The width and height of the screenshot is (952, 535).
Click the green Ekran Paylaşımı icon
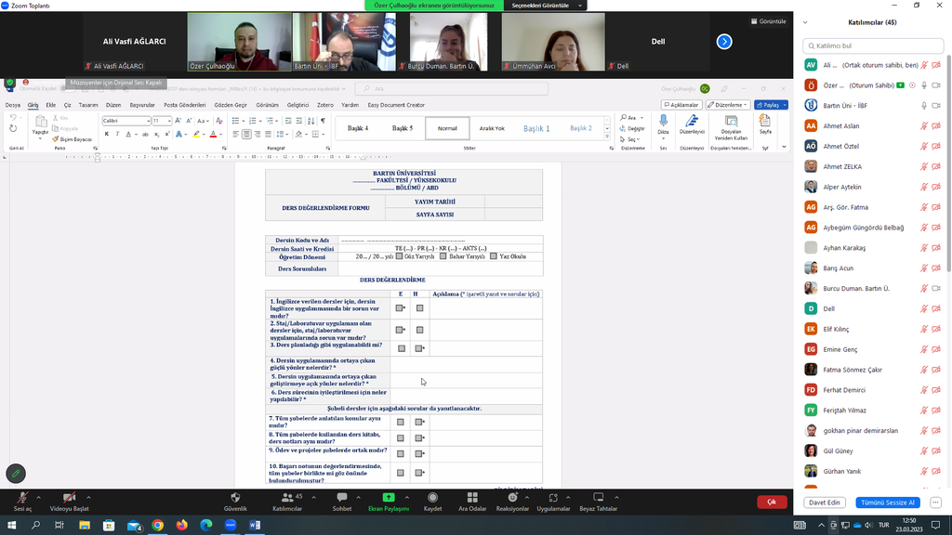pyautogui.click(x=389, y=498)
